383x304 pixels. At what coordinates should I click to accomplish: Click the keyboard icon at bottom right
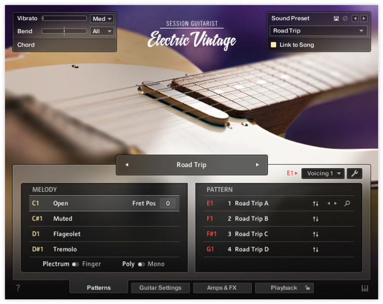(365, 288)
